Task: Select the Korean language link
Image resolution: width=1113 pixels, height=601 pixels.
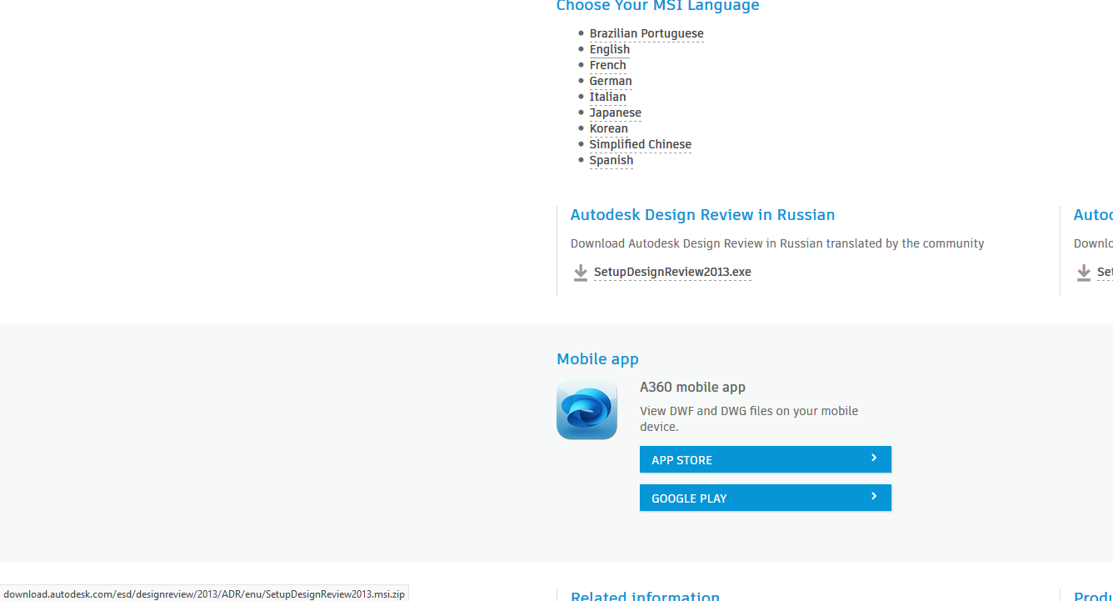Action: [x=609, y=129]
